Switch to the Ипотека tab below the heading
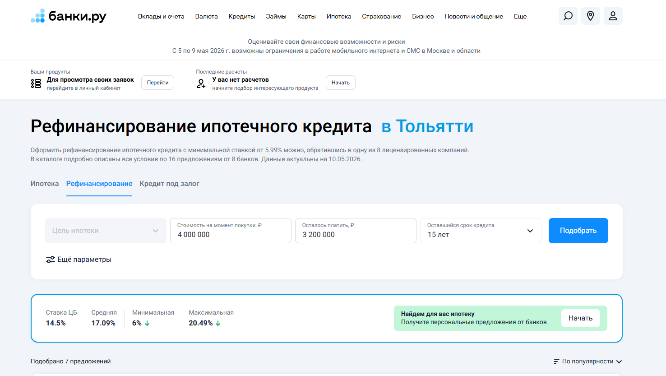666x376 pixels. click(45, 184)
